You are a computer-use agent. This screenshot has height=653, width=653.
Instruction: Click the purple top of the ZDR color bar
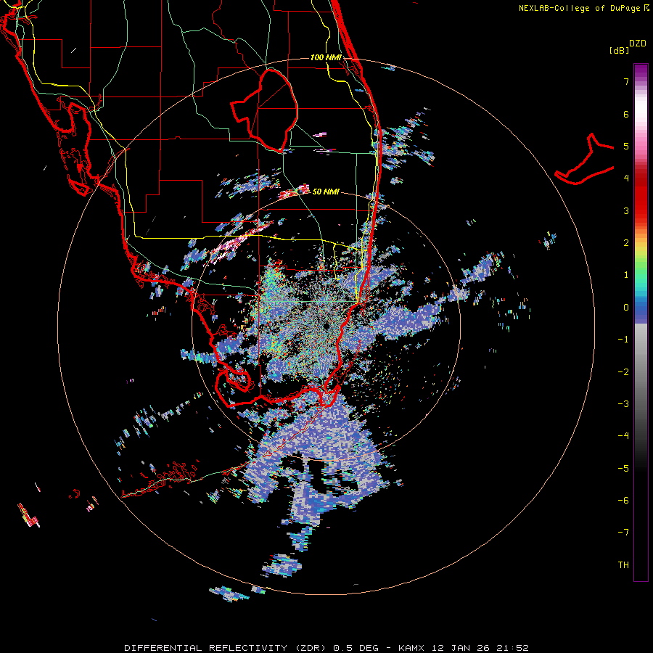[x=641, y=72]
